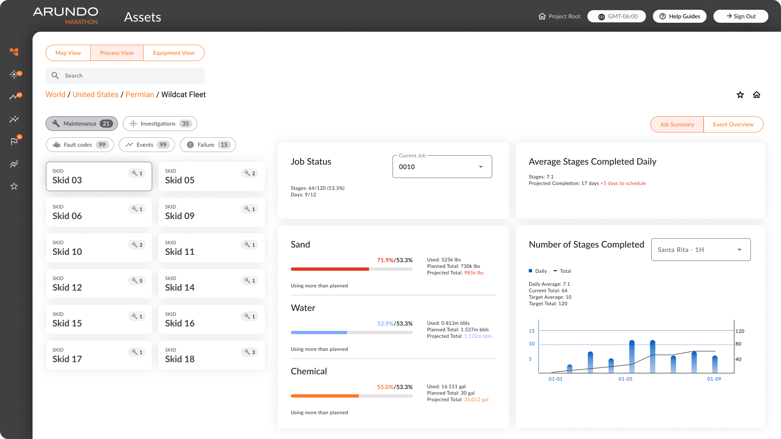Open the flag sidebar icon
The image size is (781, 439).
tap(15, 141)
